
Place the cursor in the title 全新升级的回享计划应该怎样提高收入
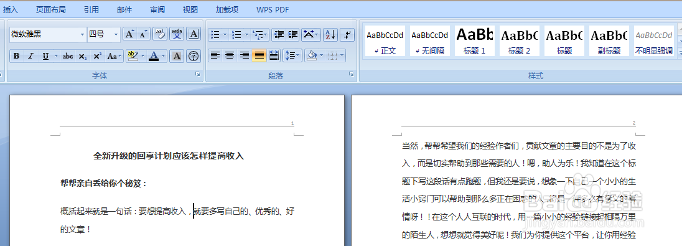coord(169,156)
